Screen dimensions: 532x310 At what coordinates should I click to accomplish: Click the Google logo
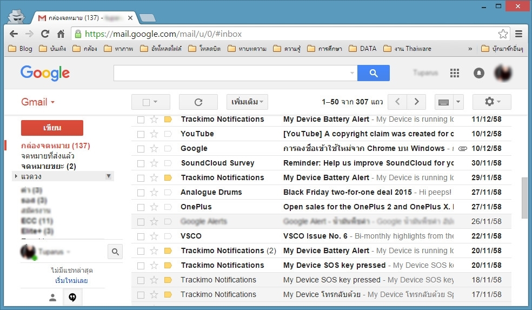click(45, 73)
